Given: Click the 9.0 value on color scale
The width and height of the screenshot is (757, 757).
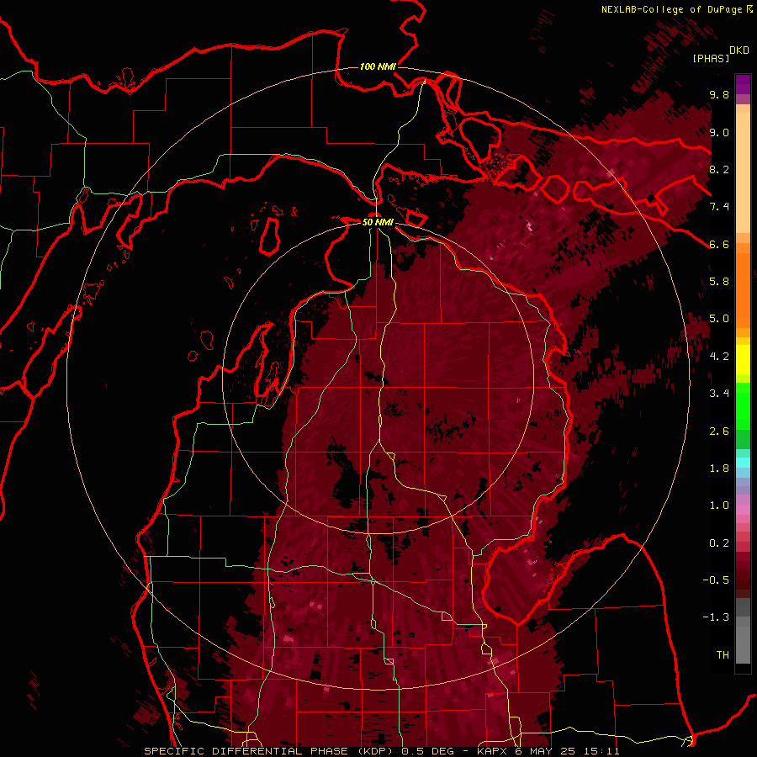Looking at the screenshot, I should [719, 132].
